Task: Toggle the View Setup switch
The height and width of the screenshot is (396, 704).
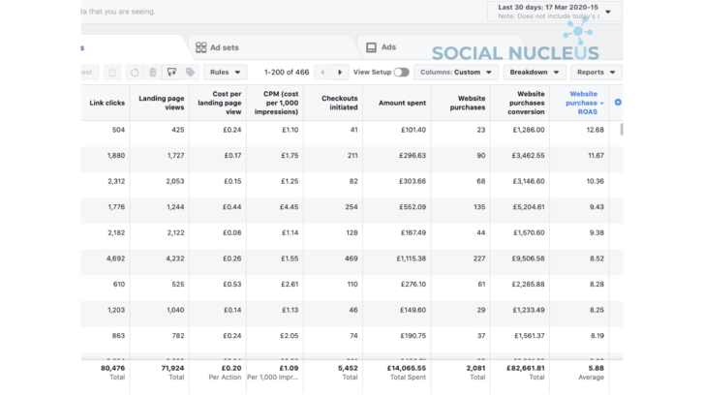Action: pyautogui.click(x=401, y=73)
